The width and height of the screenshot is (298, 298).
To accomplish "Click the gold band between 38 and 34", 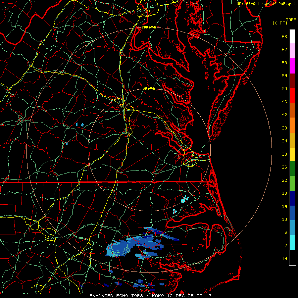I will click(292, 140).
